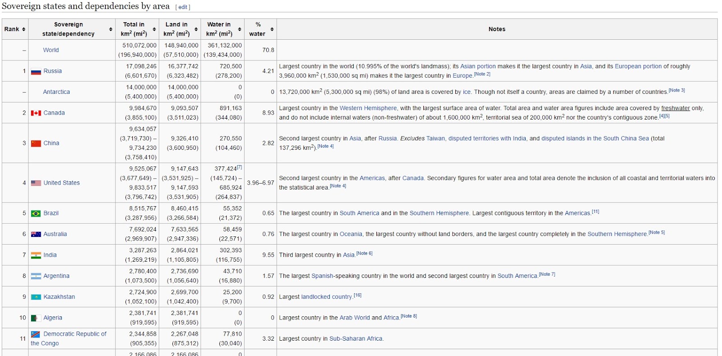Open disputed islands in South China Sea link
The width and height of the screenshot is (722, 356).
click(x=595, y=139)
